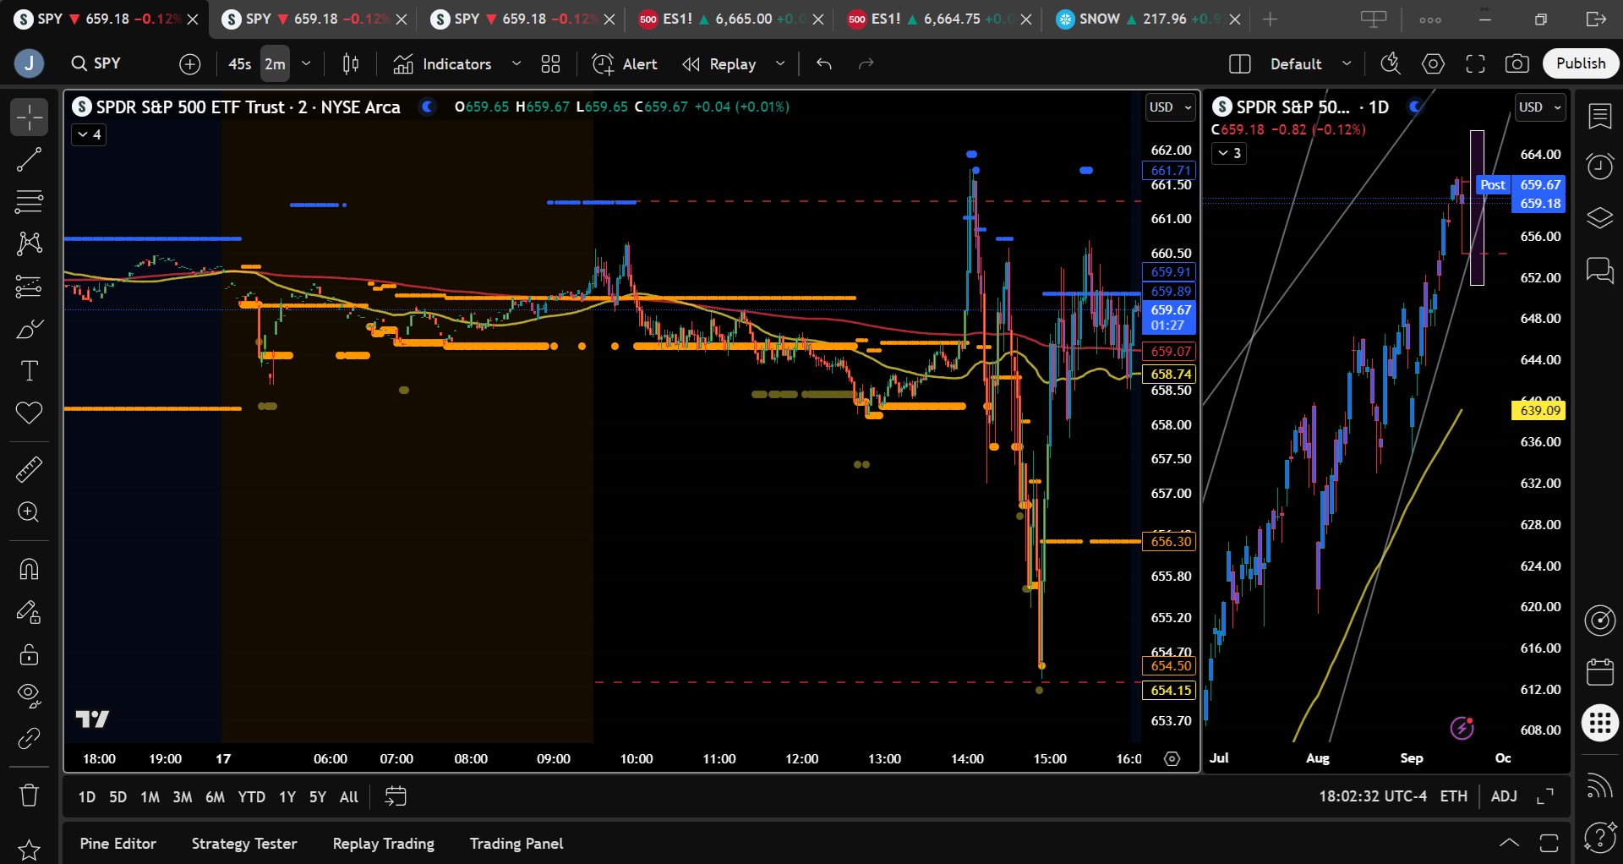
Task: Open the chats panel
Action: pos(1599,271)
